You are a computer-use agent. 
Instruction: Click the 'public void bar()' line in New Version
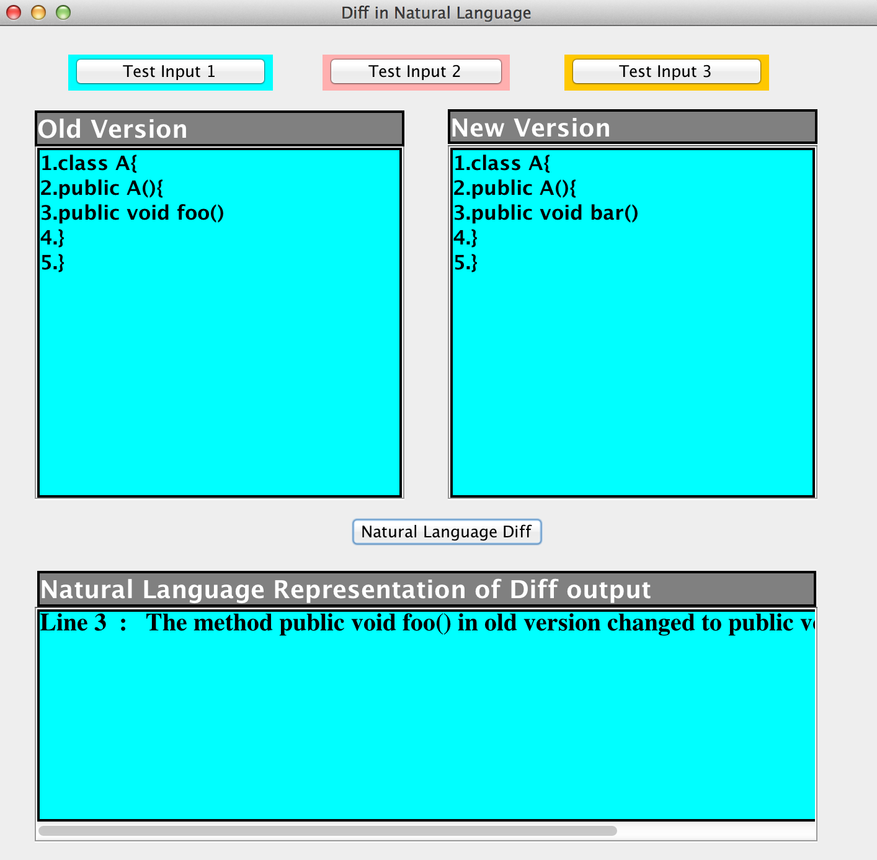[546, 213]
